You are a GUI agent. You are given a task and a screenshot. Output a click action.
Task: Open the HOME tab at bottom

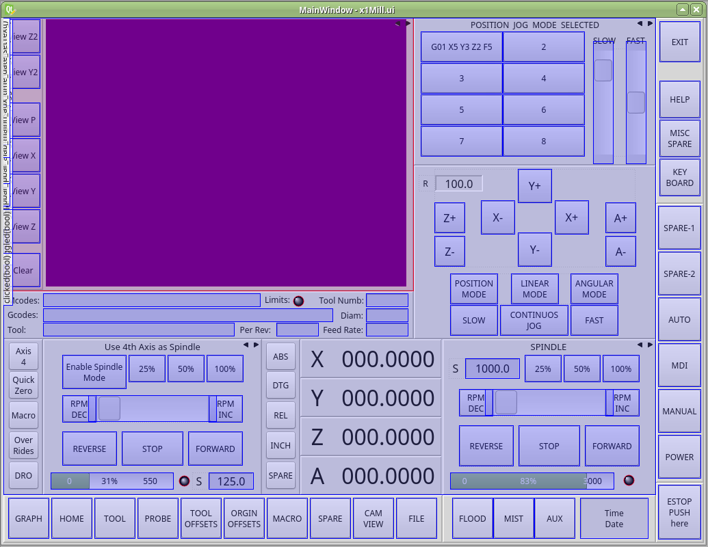click(x=72, y=518)
